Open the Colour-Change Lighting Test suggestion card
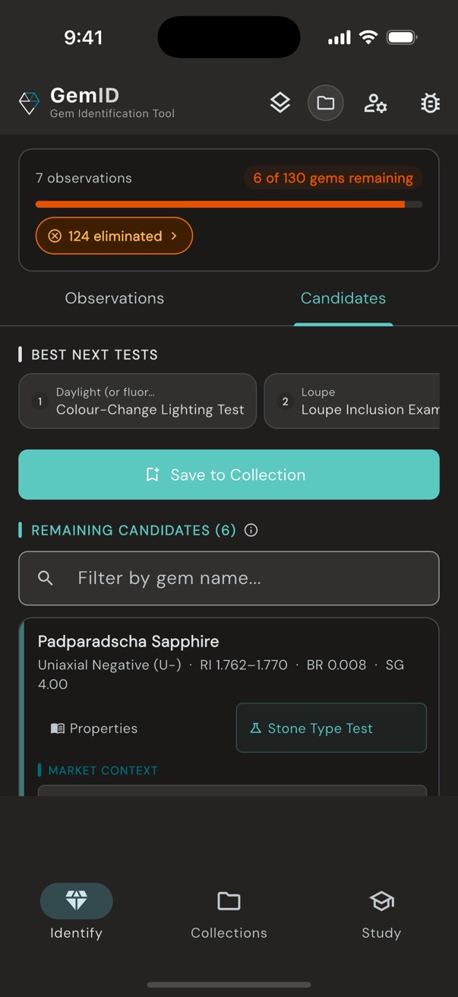Viewport: 458px width, 997px height. [x=137, y=401]
